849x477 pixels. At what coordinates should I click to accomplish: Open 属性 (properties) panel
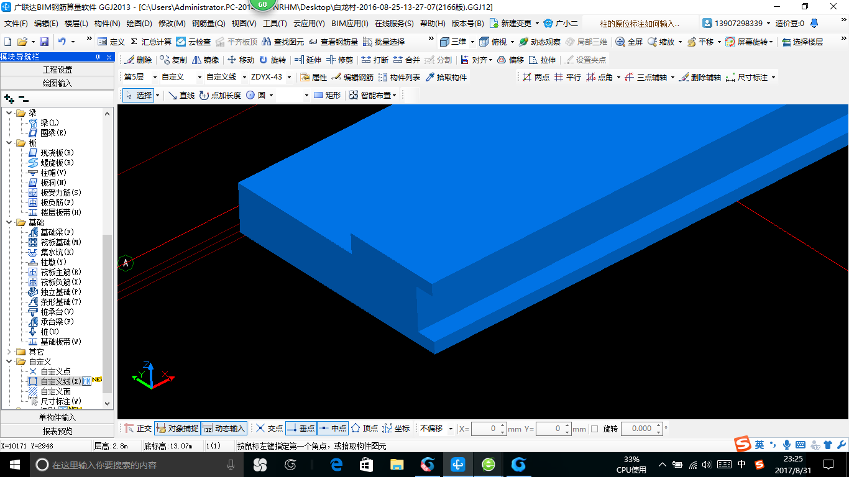[314, 78]
